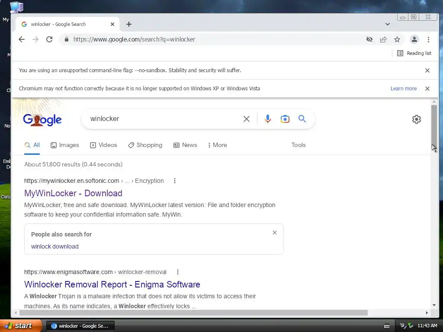Click into the winlocker search field
Image resolution: width=443 pixels, height=332 pixels.
click(x=164, y=119)
